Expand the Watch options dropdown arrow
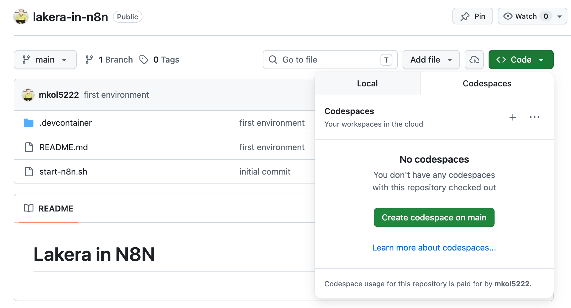Viewport: 571px width, 308px height. 560,16
